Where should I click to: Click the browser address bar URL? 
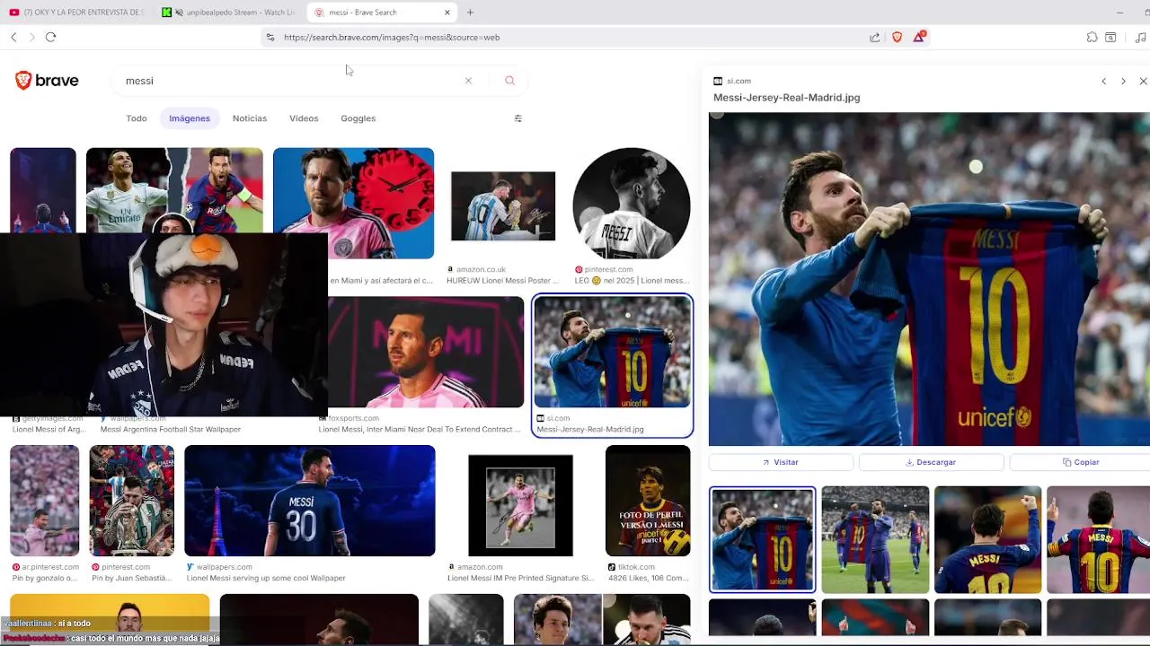(392, 37)
